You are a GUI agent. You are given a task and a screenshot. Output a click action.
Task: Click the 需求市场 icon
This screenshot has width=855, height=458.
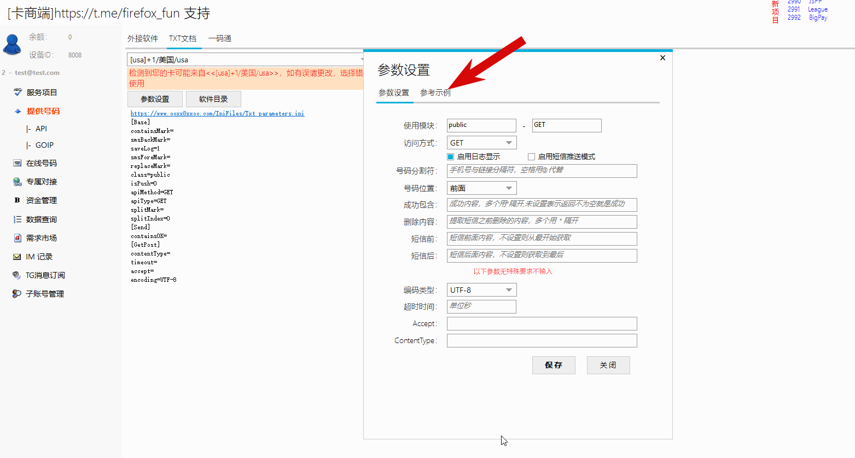pos(17,238)
